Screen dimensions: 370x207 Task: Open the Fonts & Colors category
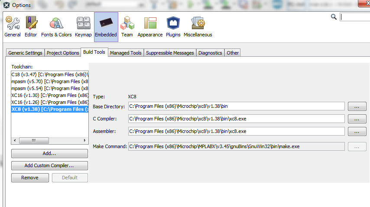click(56, 27)
